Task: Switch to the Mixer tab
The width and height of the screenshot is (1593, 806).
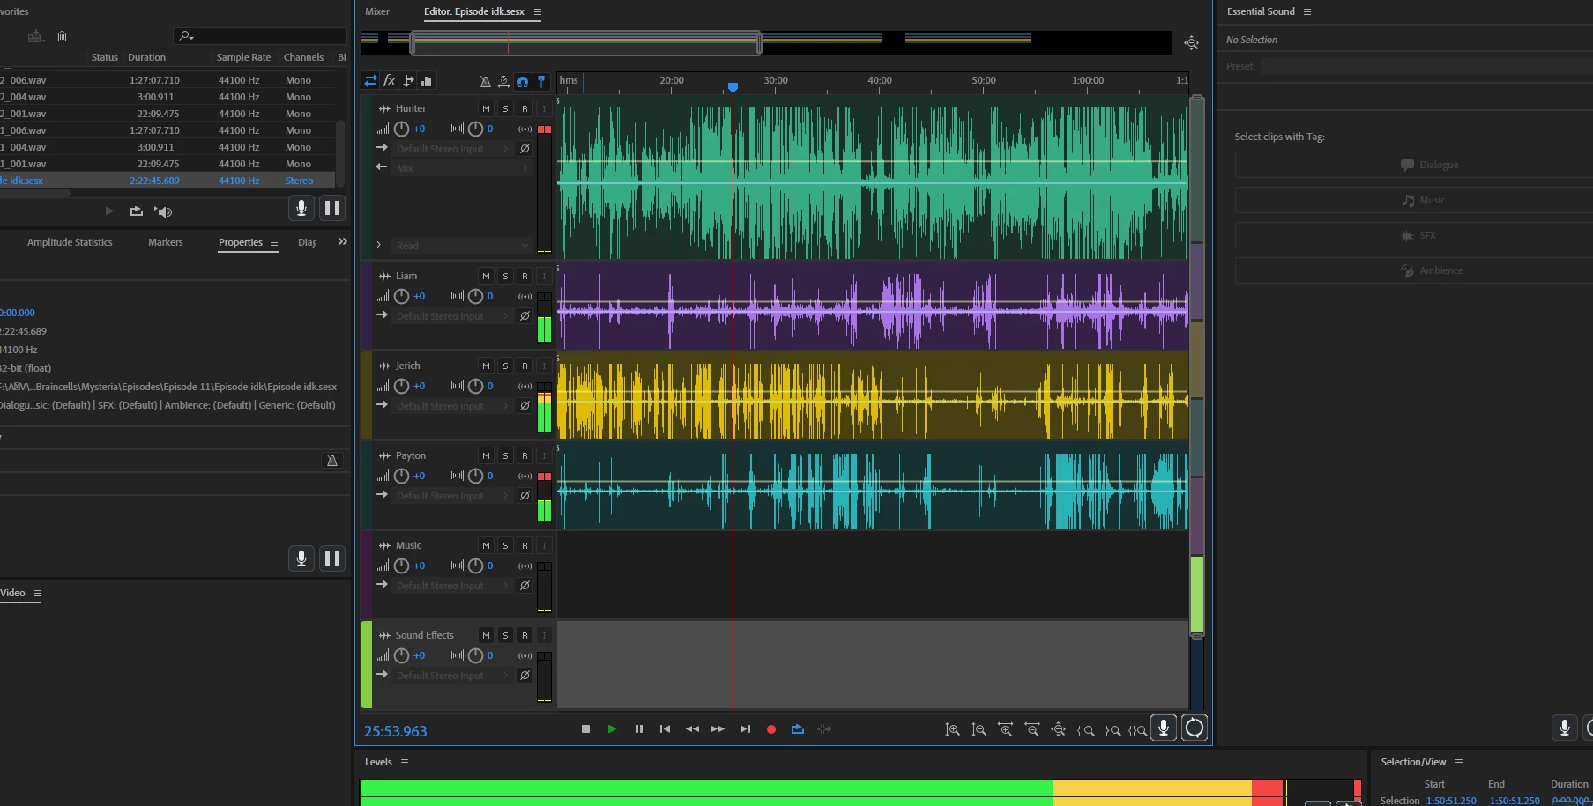Action: pos(377,11)
